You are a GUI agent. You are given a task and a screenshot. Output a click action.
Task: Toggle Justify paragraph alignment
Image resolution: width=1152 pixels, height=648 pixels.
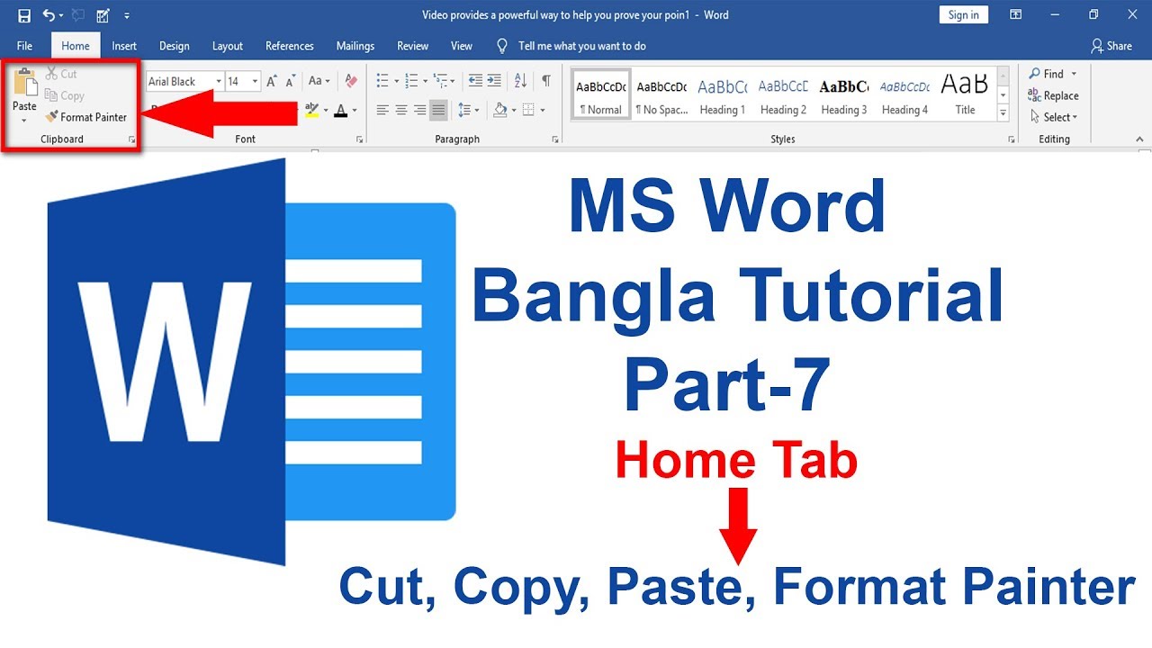point(438,110)
